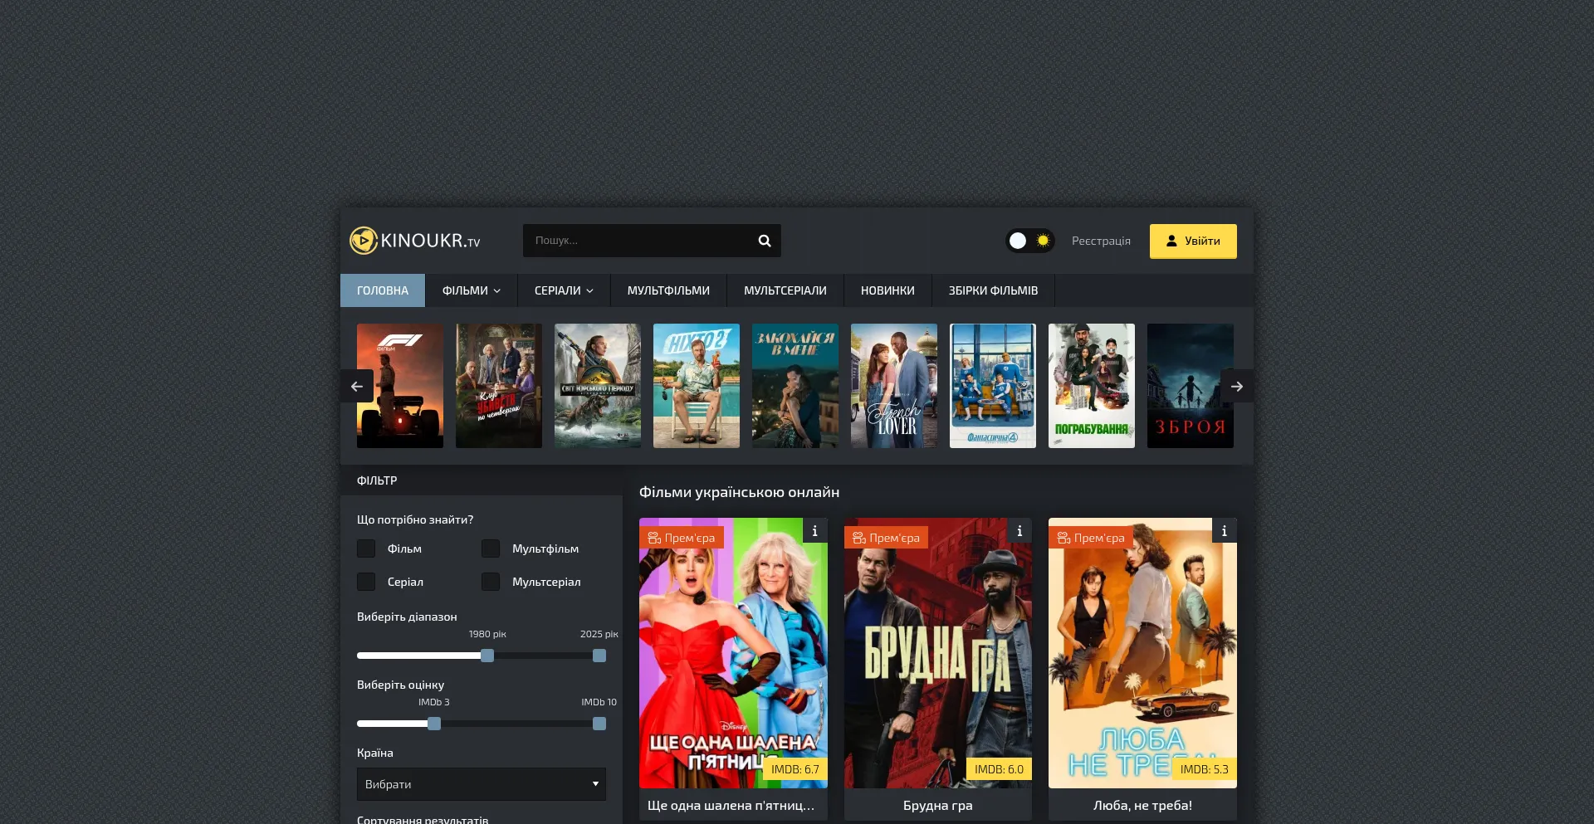Tick the Серіал filter checkbox

366,582
